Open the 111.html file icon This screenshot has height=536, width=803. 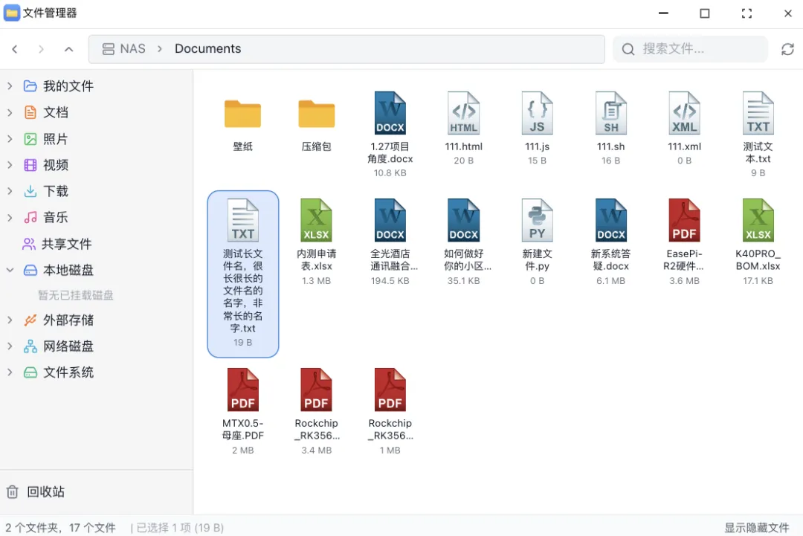coord(463,114)
